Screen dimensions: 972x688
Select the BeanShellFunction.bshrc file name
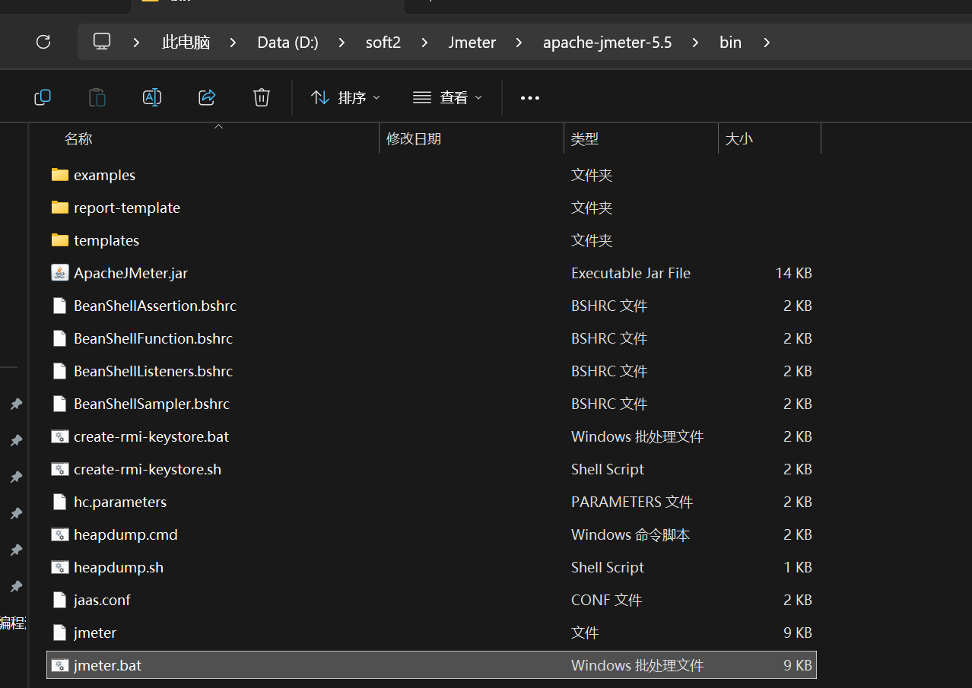tap(154, 338)
